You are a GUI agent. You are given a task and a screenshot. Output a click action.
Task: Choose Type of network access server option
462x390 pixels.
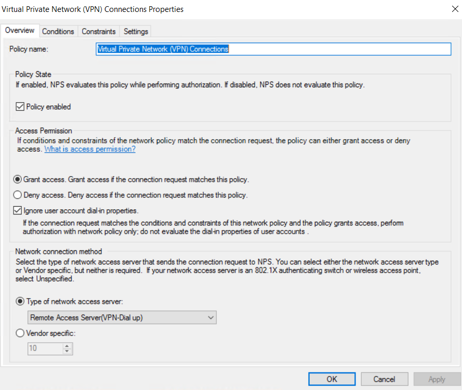[20, 301]
